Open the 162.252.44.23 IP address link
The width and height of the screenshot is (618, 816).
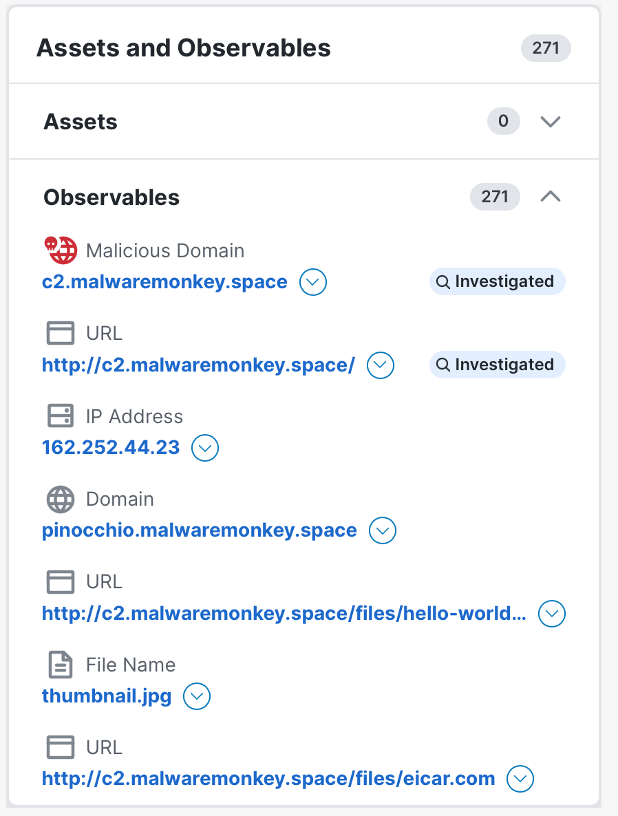[x=111, y=447]
